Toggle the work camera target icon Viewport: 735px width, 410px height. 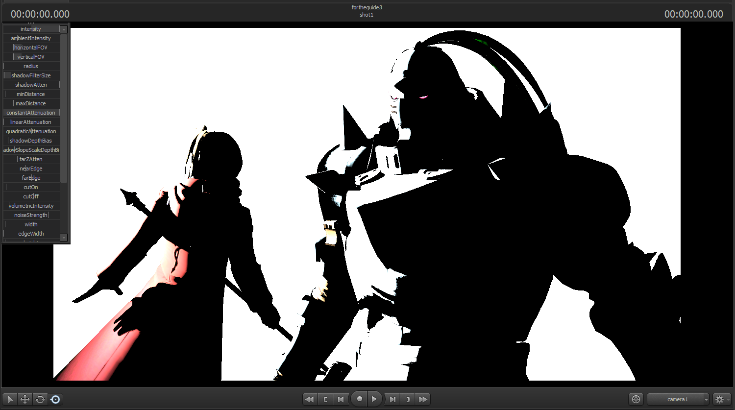click(x=636, y=399)
